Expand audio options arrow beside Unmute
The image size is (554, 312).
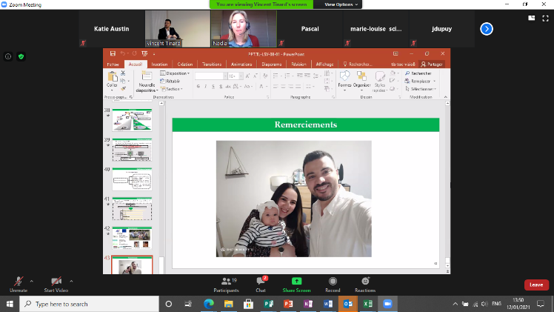click(x=31, y=281)
